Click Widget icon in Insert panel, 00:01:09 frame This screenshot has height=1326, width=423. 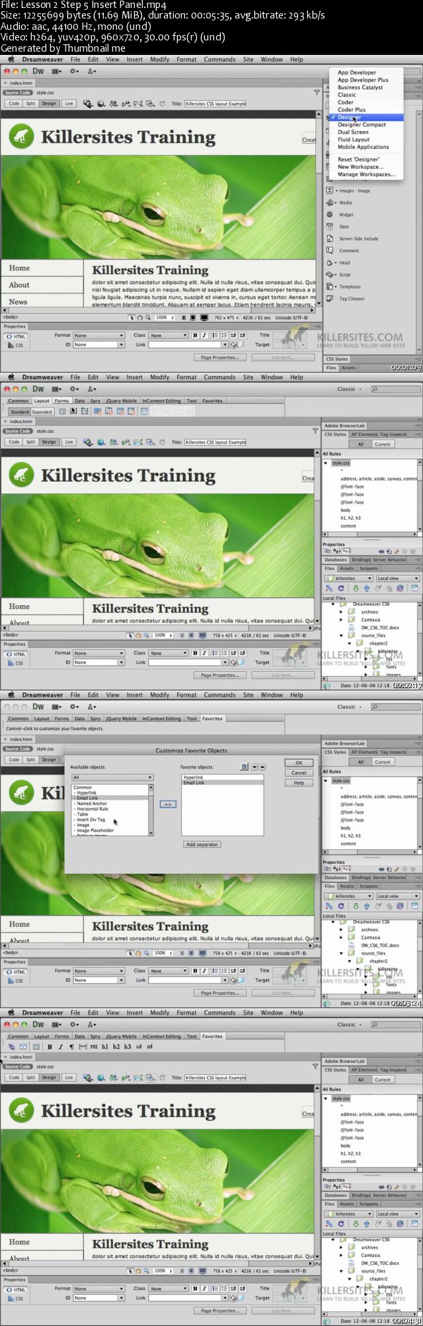click(330, 214)
